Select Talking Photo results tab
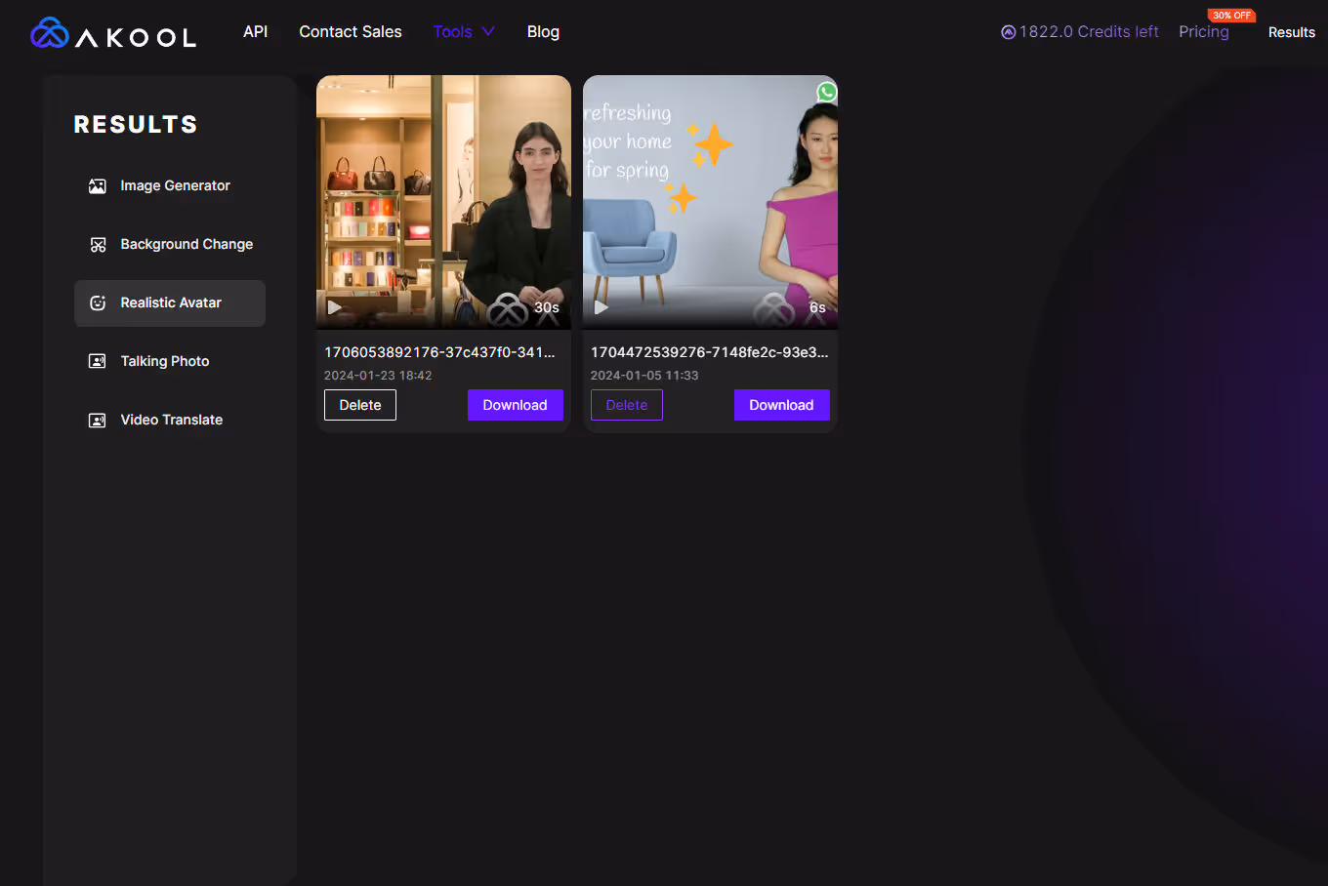 click(170, 362)
